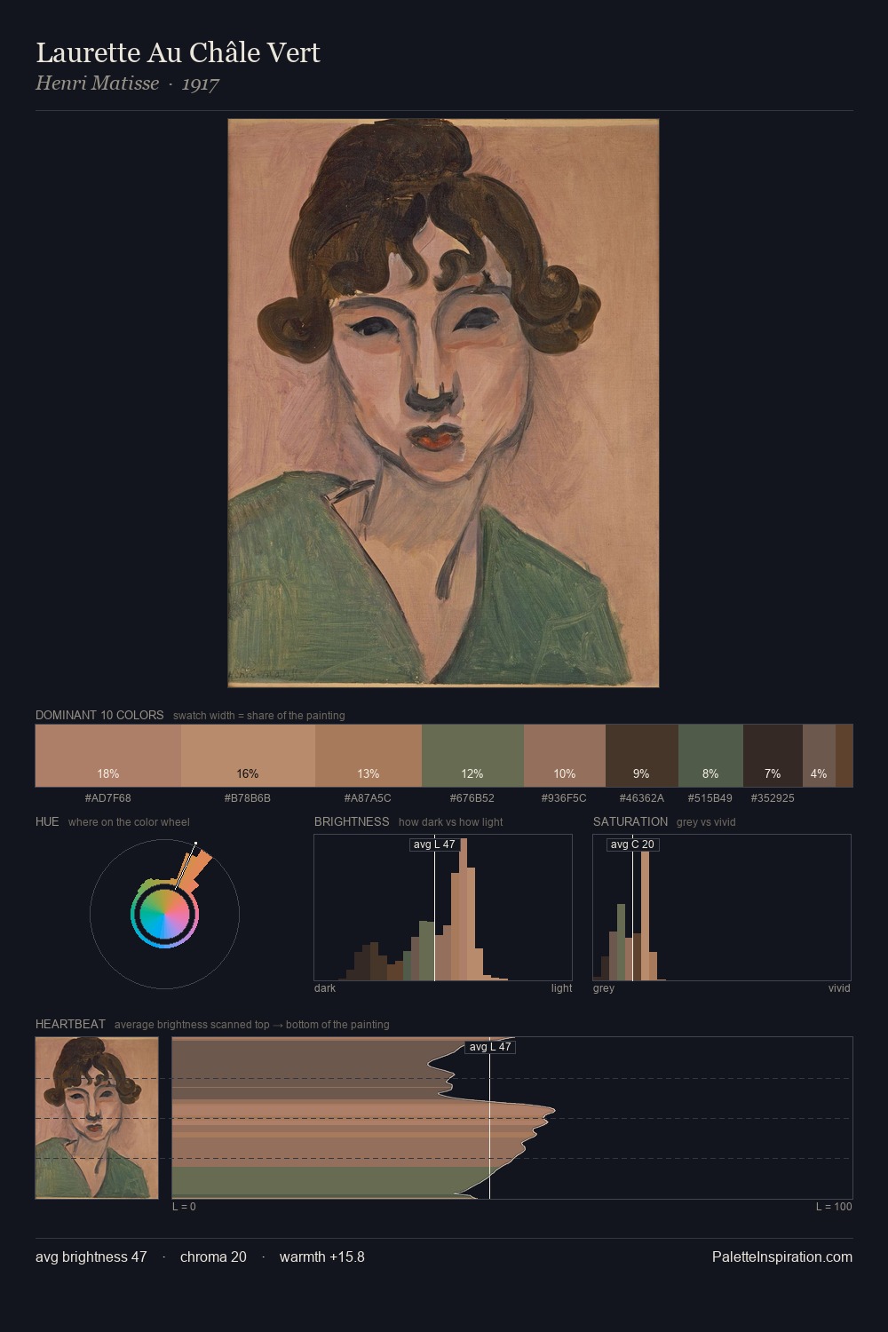Click the hex label #515B49
Screen dimensions: 888x1332
pos(710,797)
